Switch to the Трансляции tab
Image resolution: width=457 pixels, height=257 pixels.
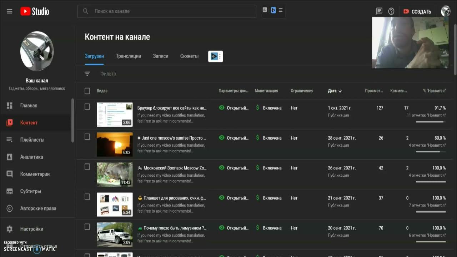(x=129, y=56)
